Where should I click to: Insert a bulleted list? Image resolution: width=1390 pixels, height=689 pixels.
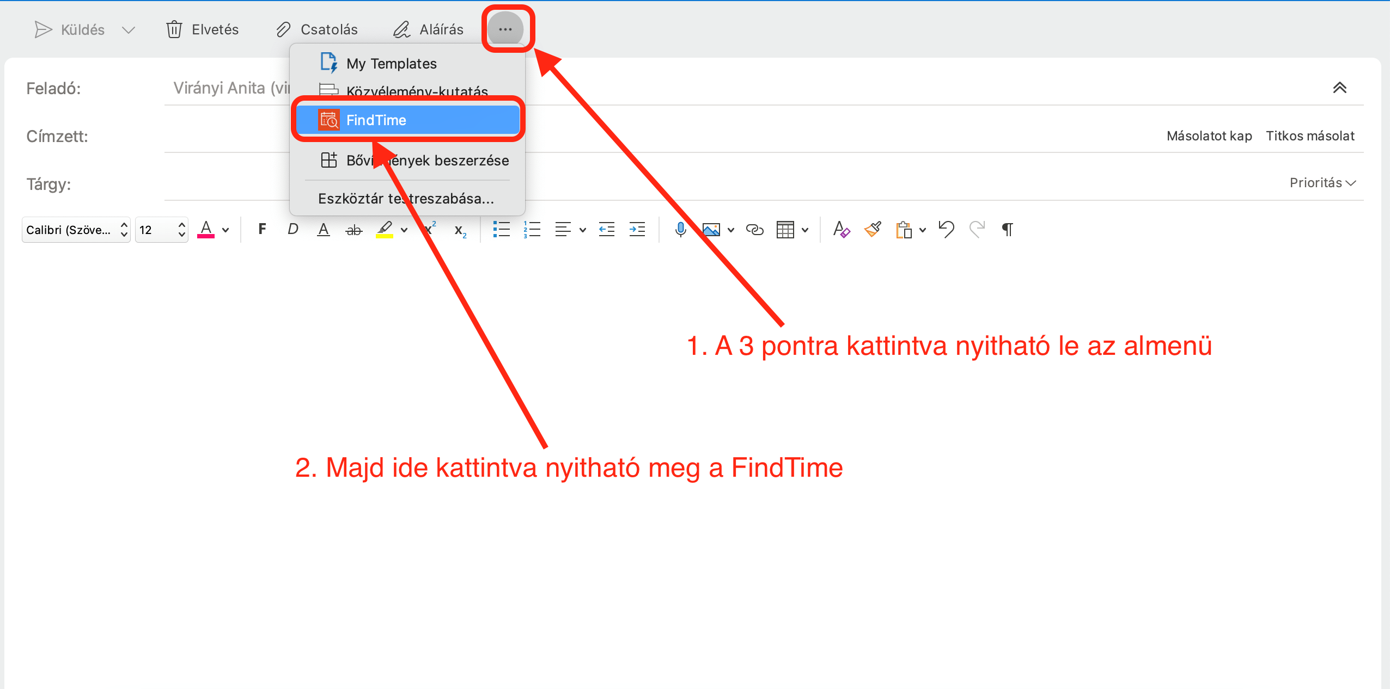[x=502, y=230]
